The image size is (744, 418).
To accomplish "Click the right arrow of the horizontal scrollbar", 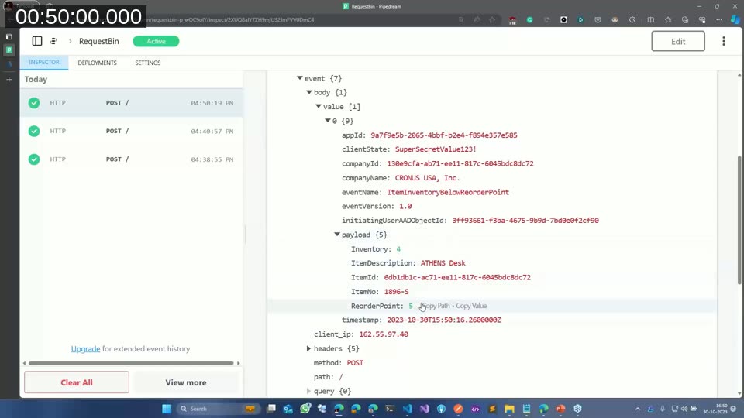I will point(238,363).
